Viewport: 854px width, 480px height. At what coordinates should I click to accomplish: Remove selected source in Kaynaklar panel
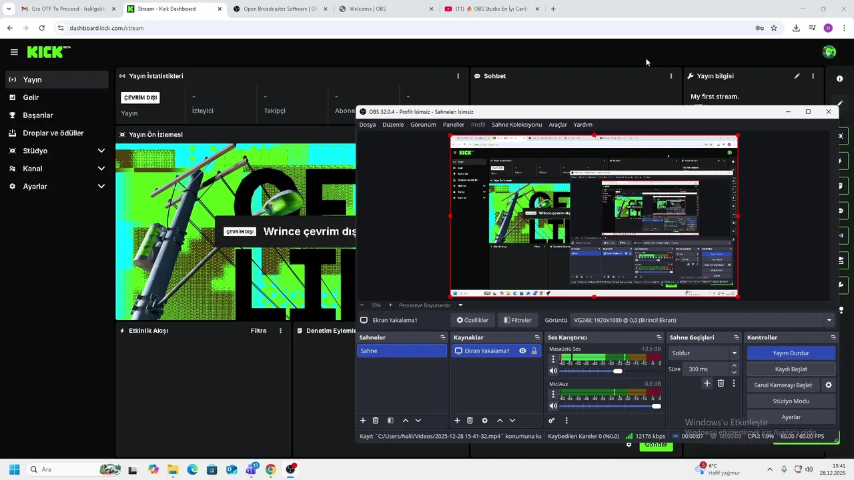(x=470, y=421)
